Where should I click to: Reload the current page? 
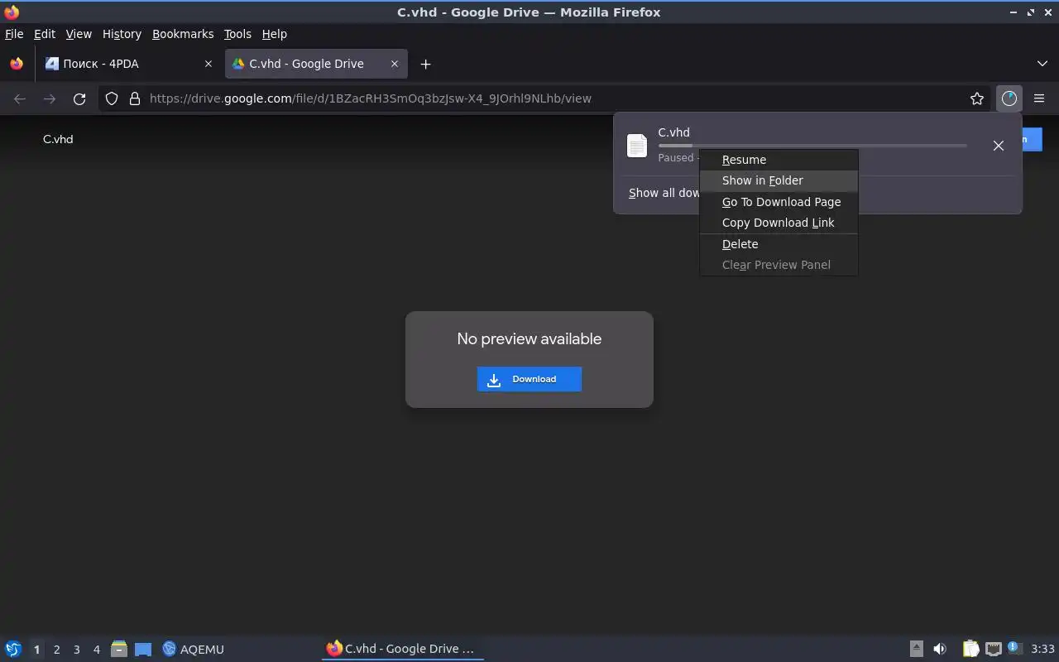(x=79, y=98)
